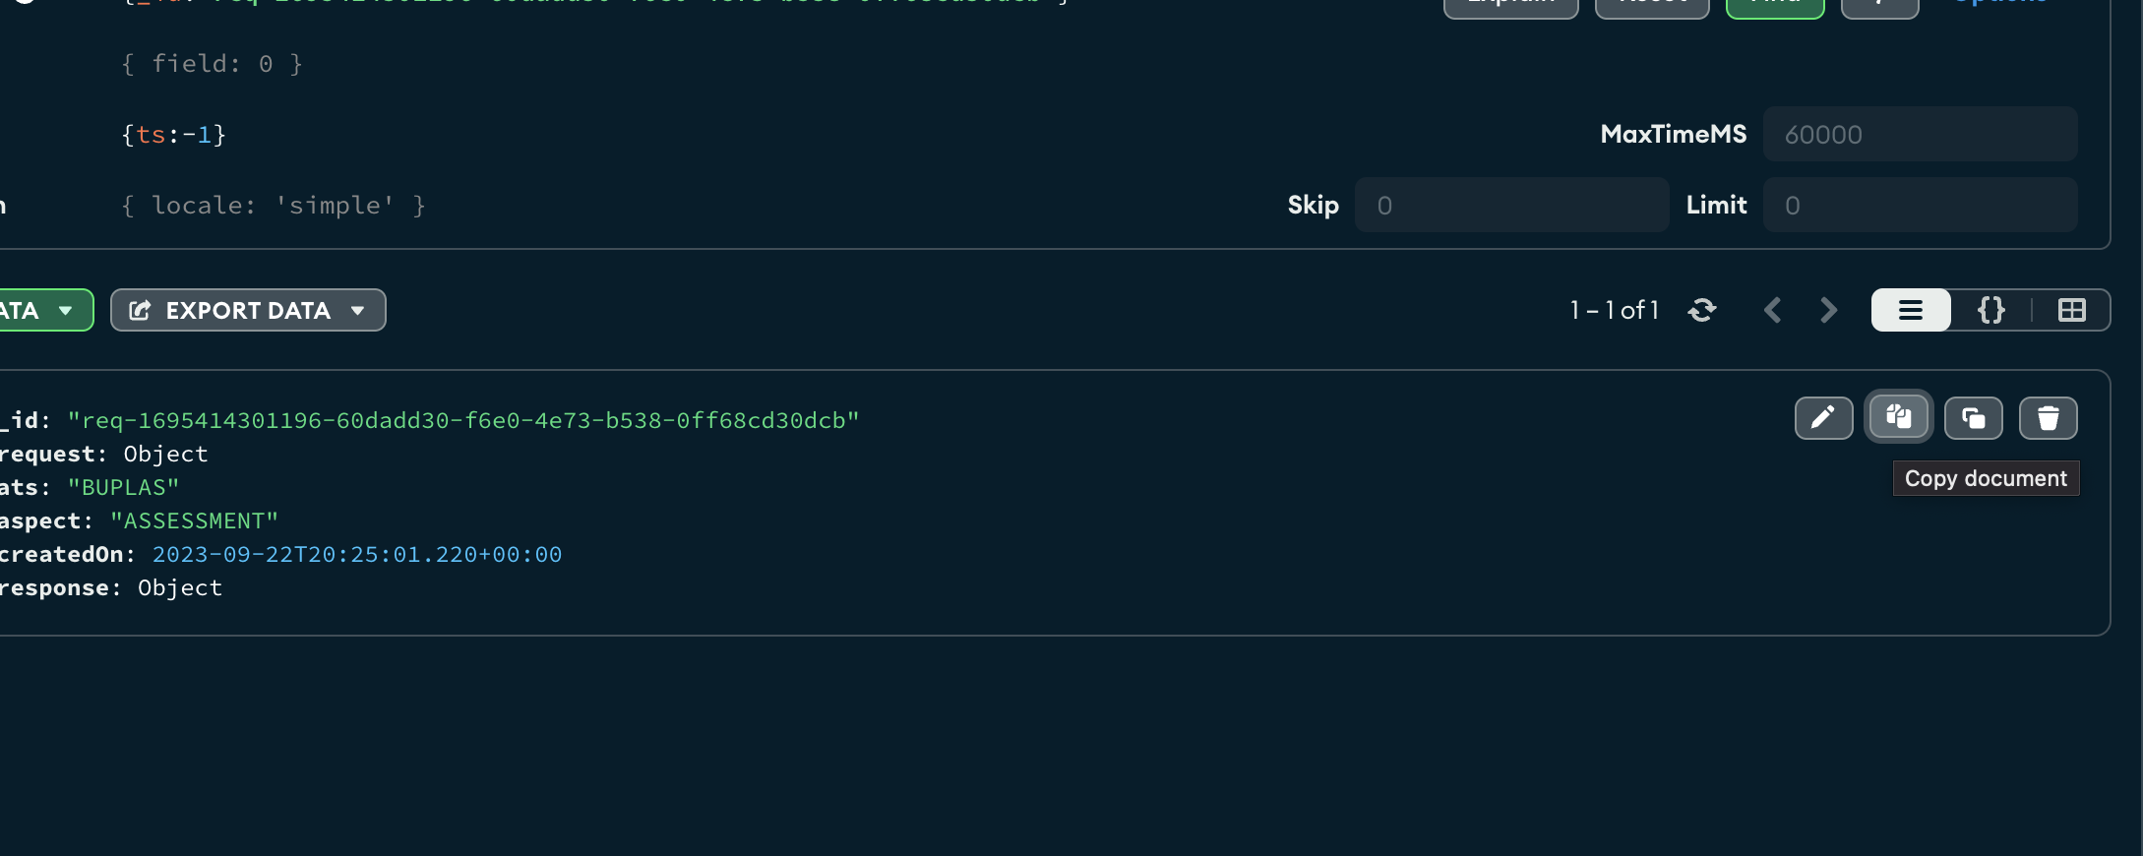The image size is (2143, 856).
Task: Go to the next page of results
Action: 1828,311
